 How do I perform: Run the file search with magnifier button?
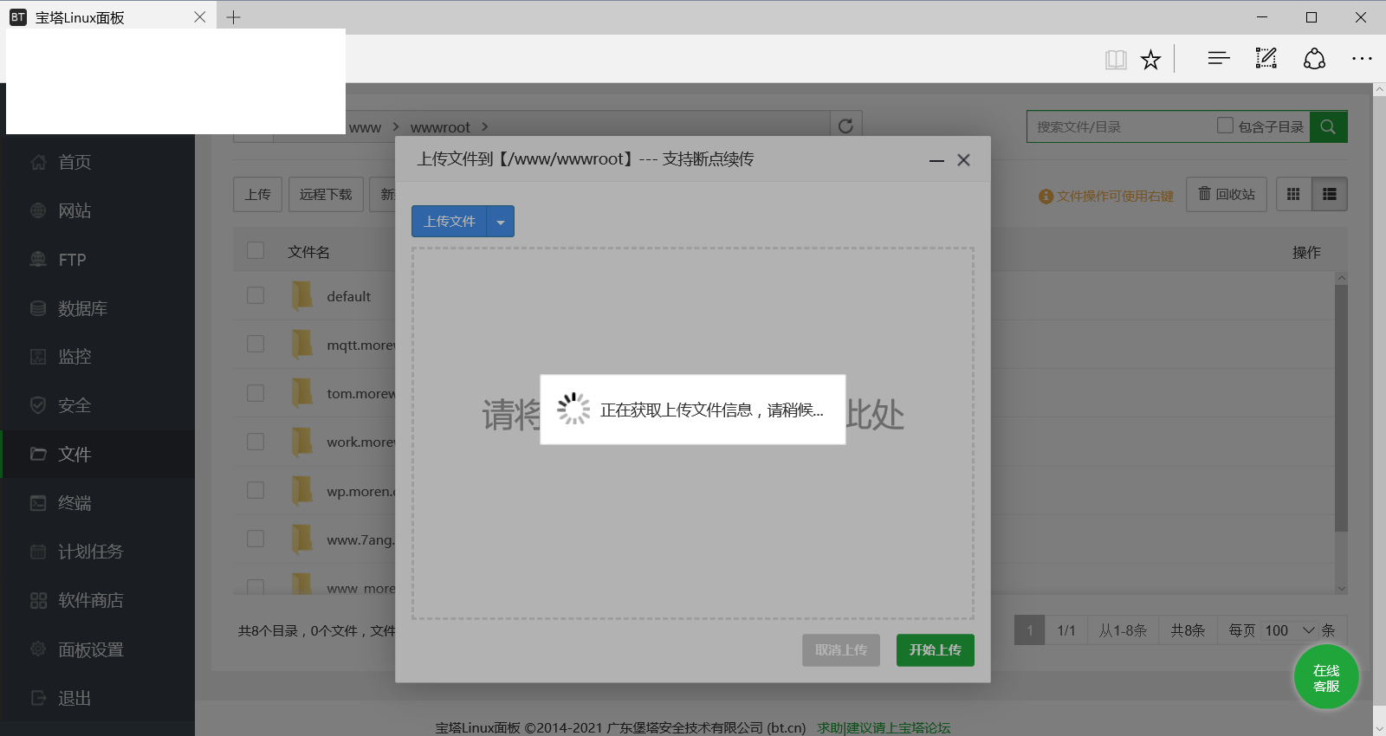pos(1328,126)
